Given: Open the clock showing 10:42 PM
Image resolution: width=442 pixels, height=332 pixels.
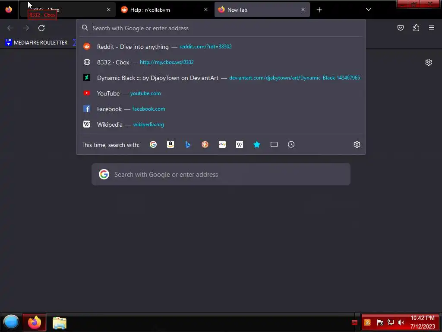Looking at the screenshot, I should point(423,322).
